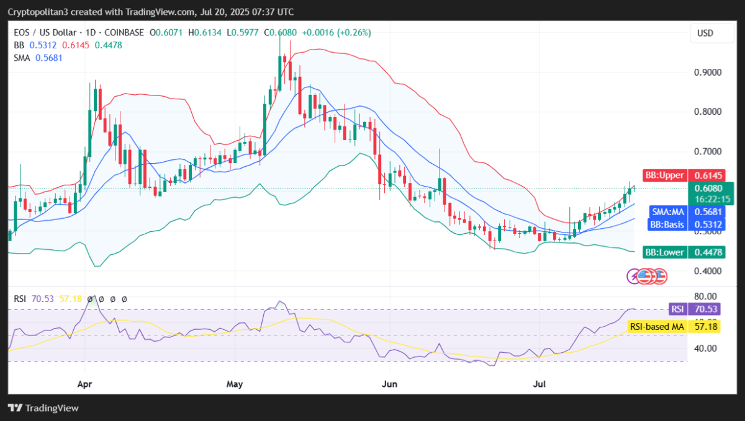Open the USD currency selector
Screen dimensions: 745x421
tap(705, 33)
